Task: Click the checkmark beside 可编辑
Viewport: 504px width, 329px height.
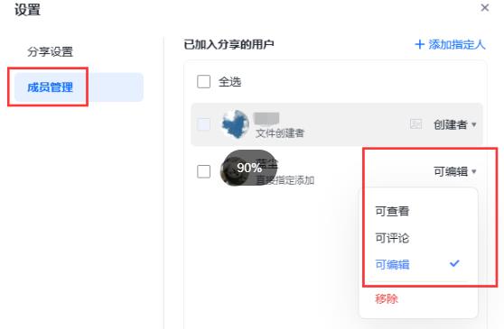Action: (x=454, y=263)
